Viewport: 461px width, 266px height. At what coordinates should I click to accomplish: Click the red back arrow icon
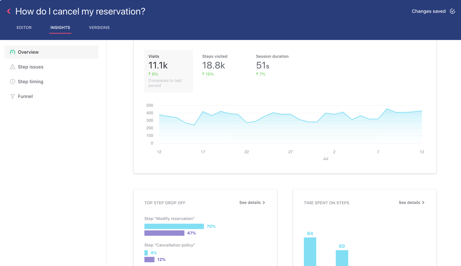click(x=9, y=11)
